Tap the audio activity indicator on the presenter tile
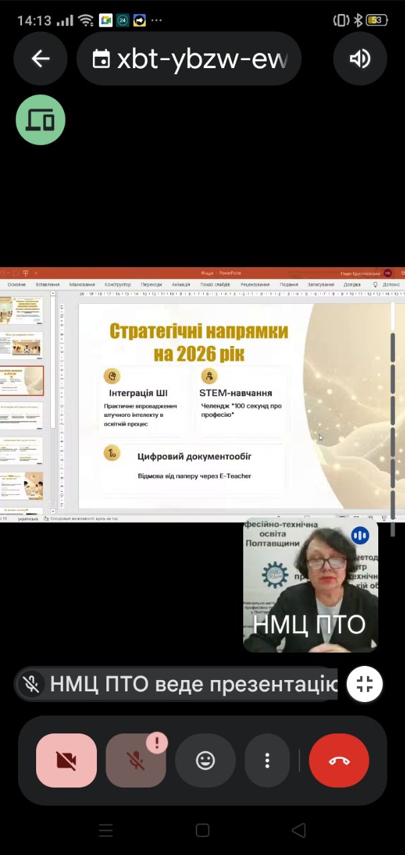This screenshot has height=855, width=405. click(360, 535)
